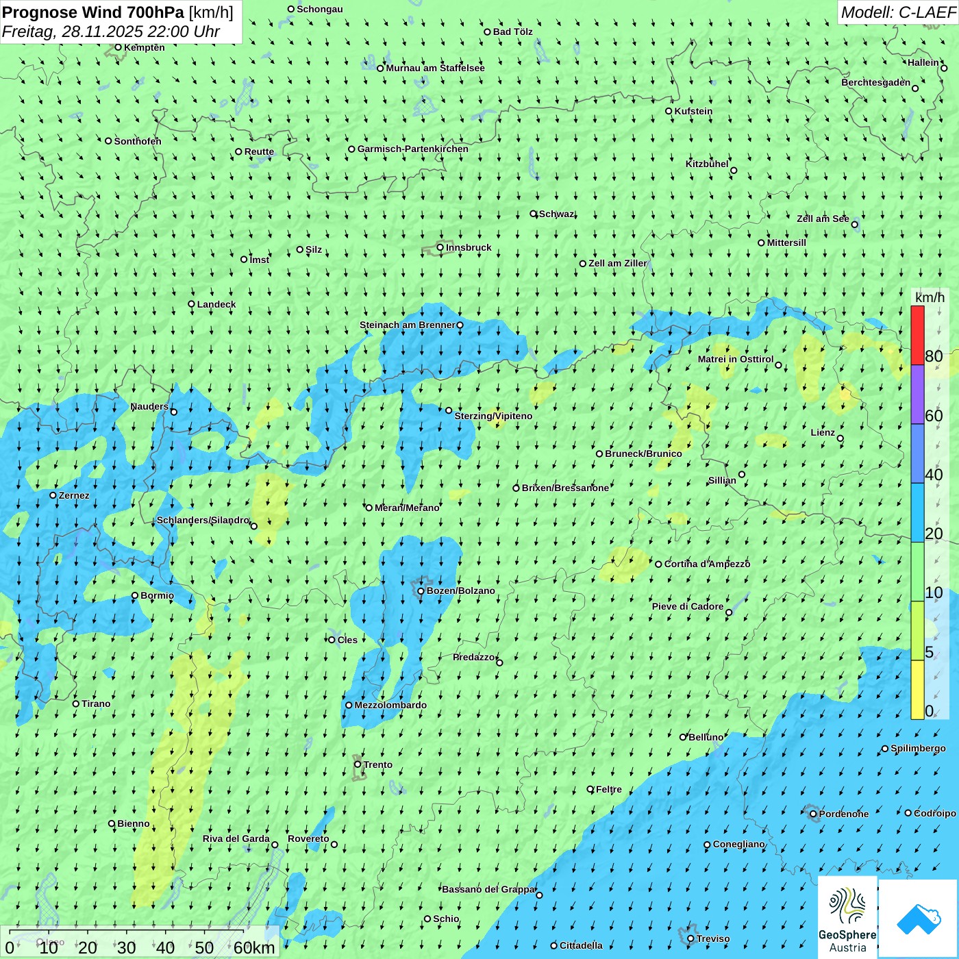Click the Zell am See marker
Viewport: 959px width, 959px height.
click(854, 224)
